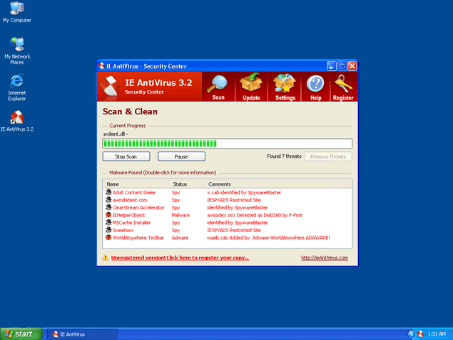Click the Update box icon
Image resolution: width=453 pixels, height=340 pixels.
coord(251,85)
